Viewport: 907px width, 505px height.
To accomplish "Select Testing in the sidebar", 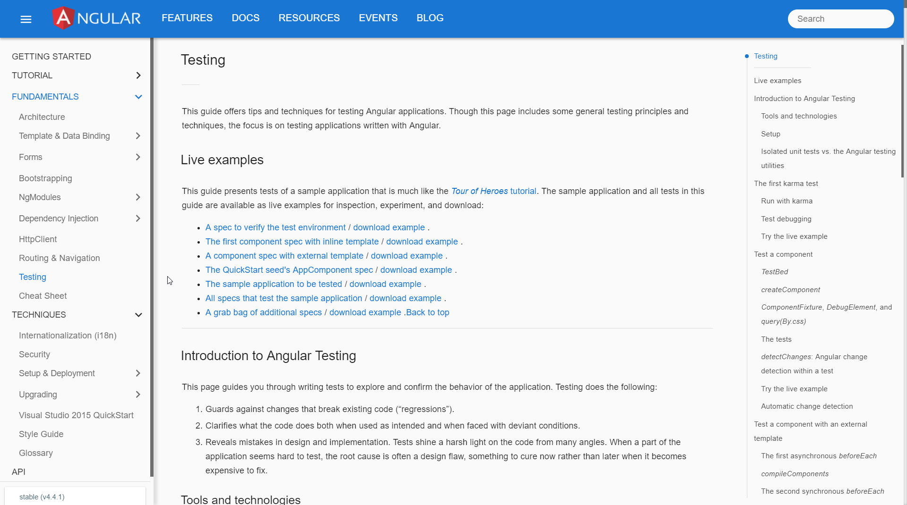I will point(33,277).
